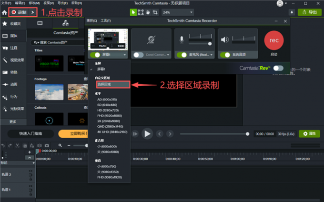Image resolution: width=324 pixels, height=202 pixels.
Task: Open the 编辑(E) menu
Action: pos(20,3)
